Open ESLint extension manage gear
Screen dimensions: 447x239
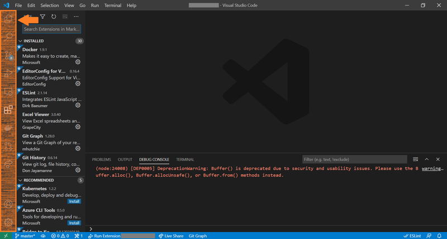coord(78,106)
